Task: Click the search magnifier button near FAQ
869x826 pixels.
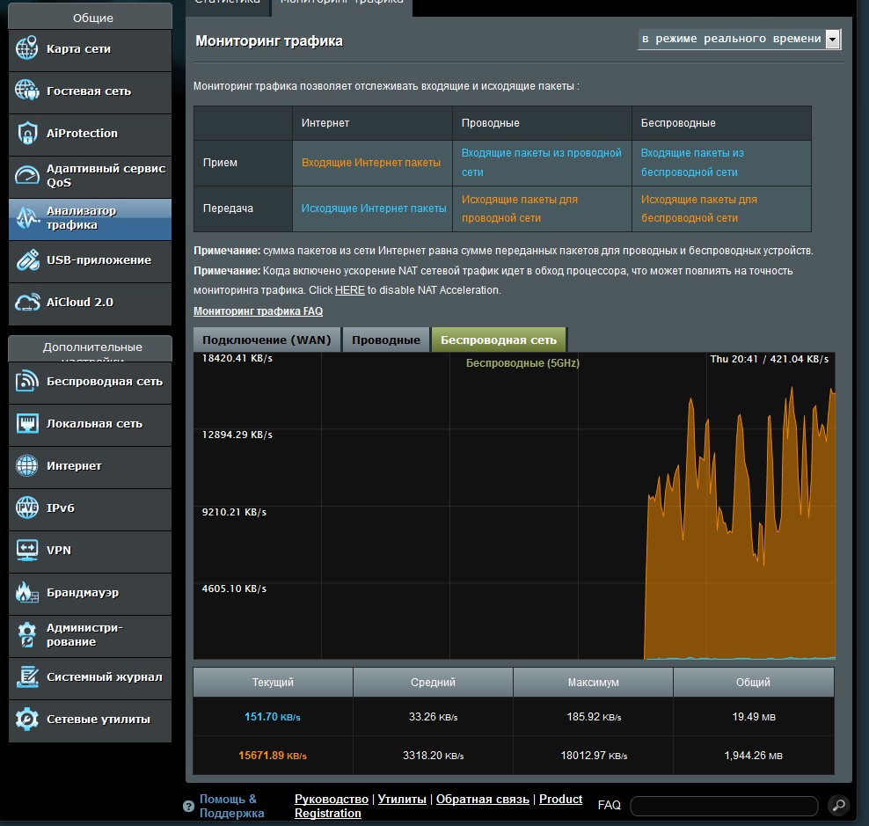Action: coord(838,805)
